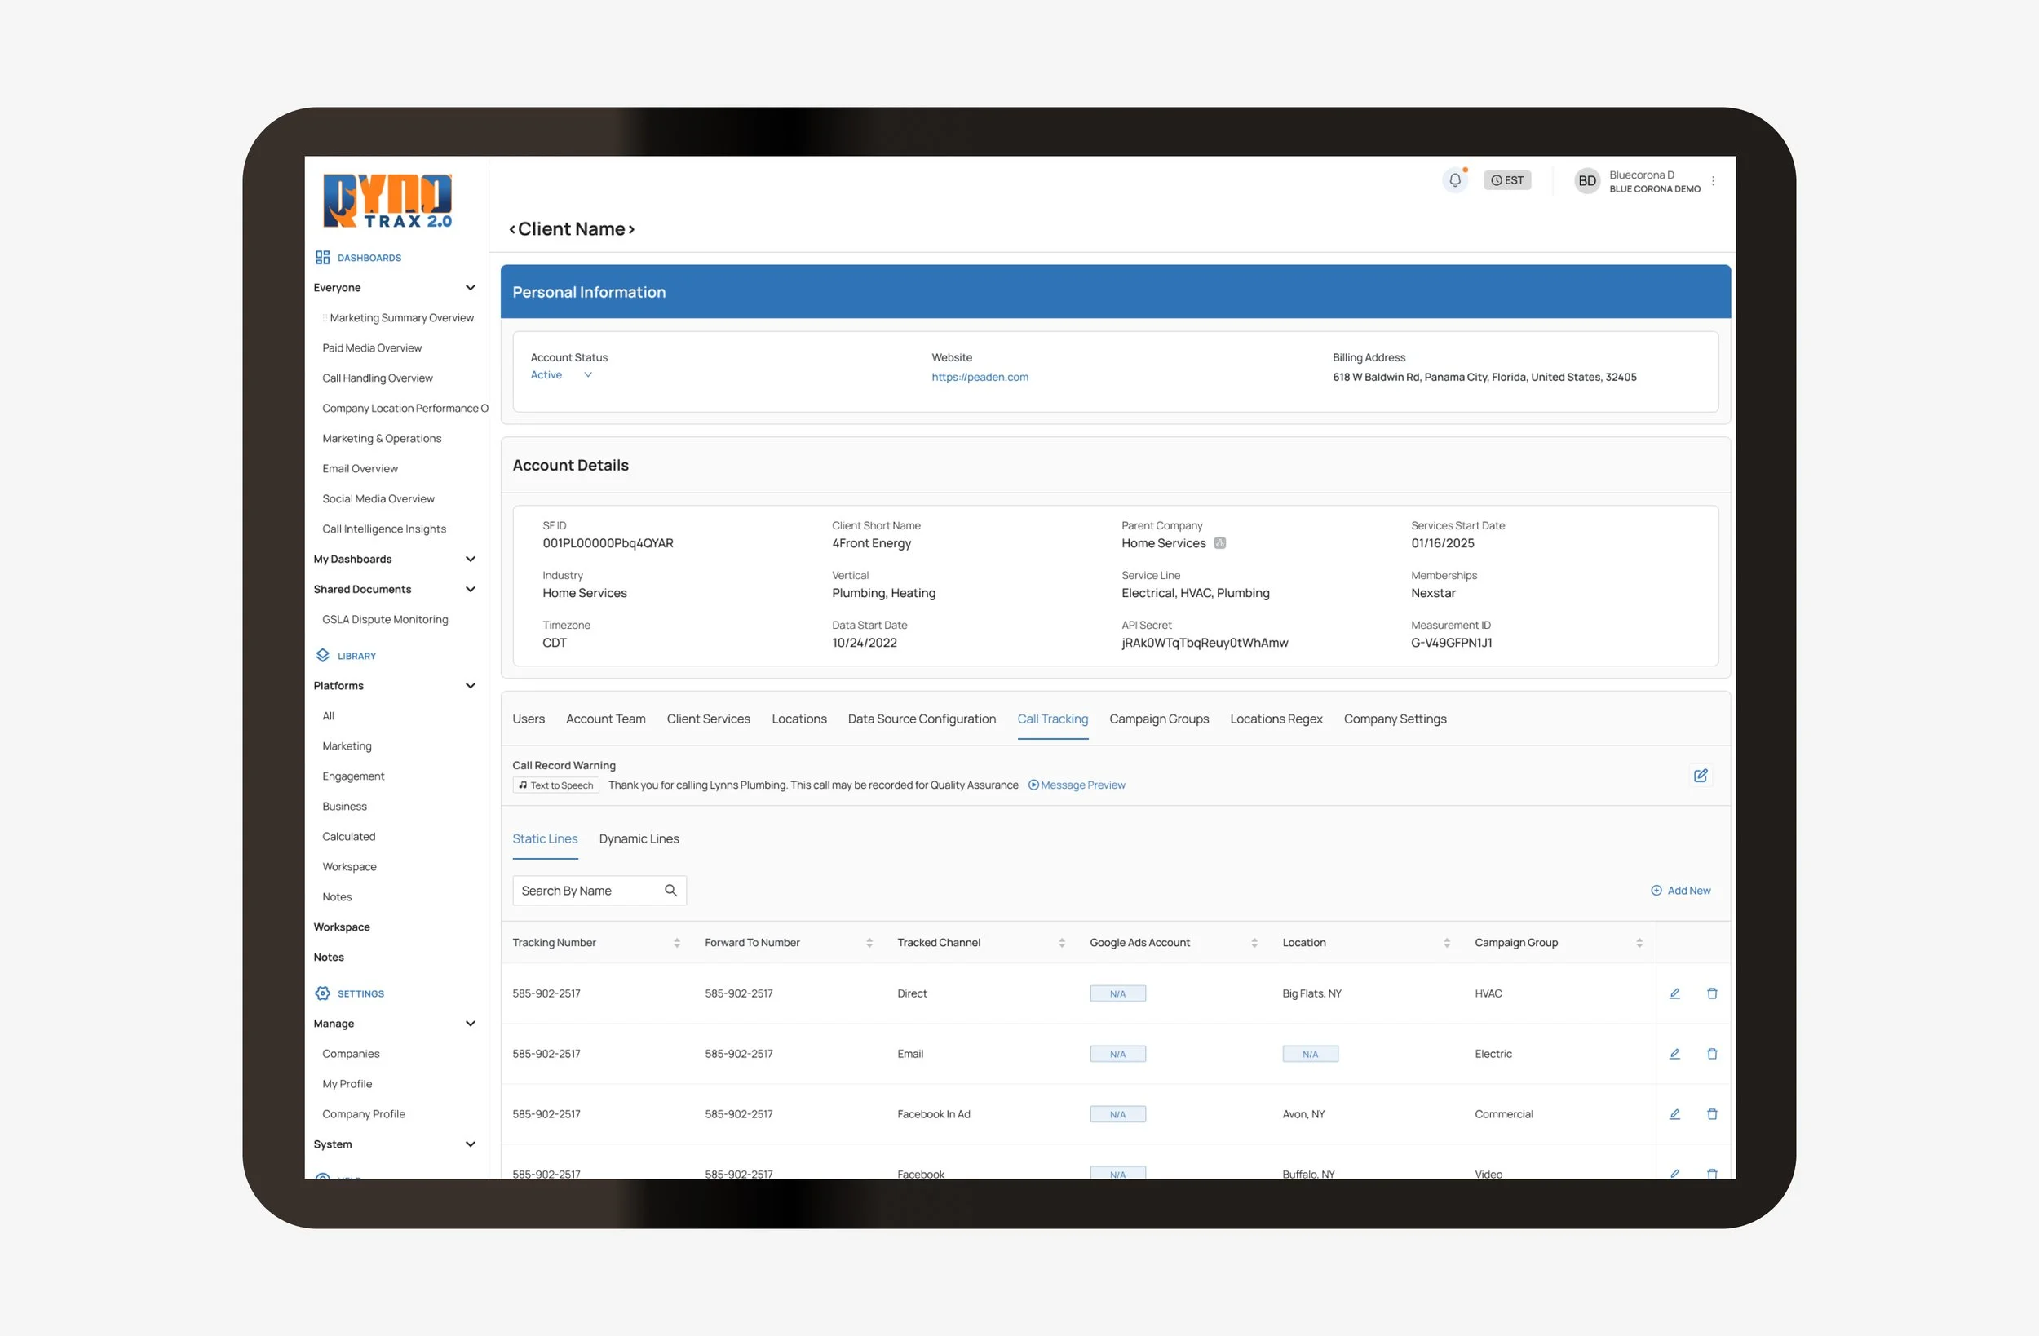
Task: Click the search magnifier icon
Action: [x=670, y=891]
